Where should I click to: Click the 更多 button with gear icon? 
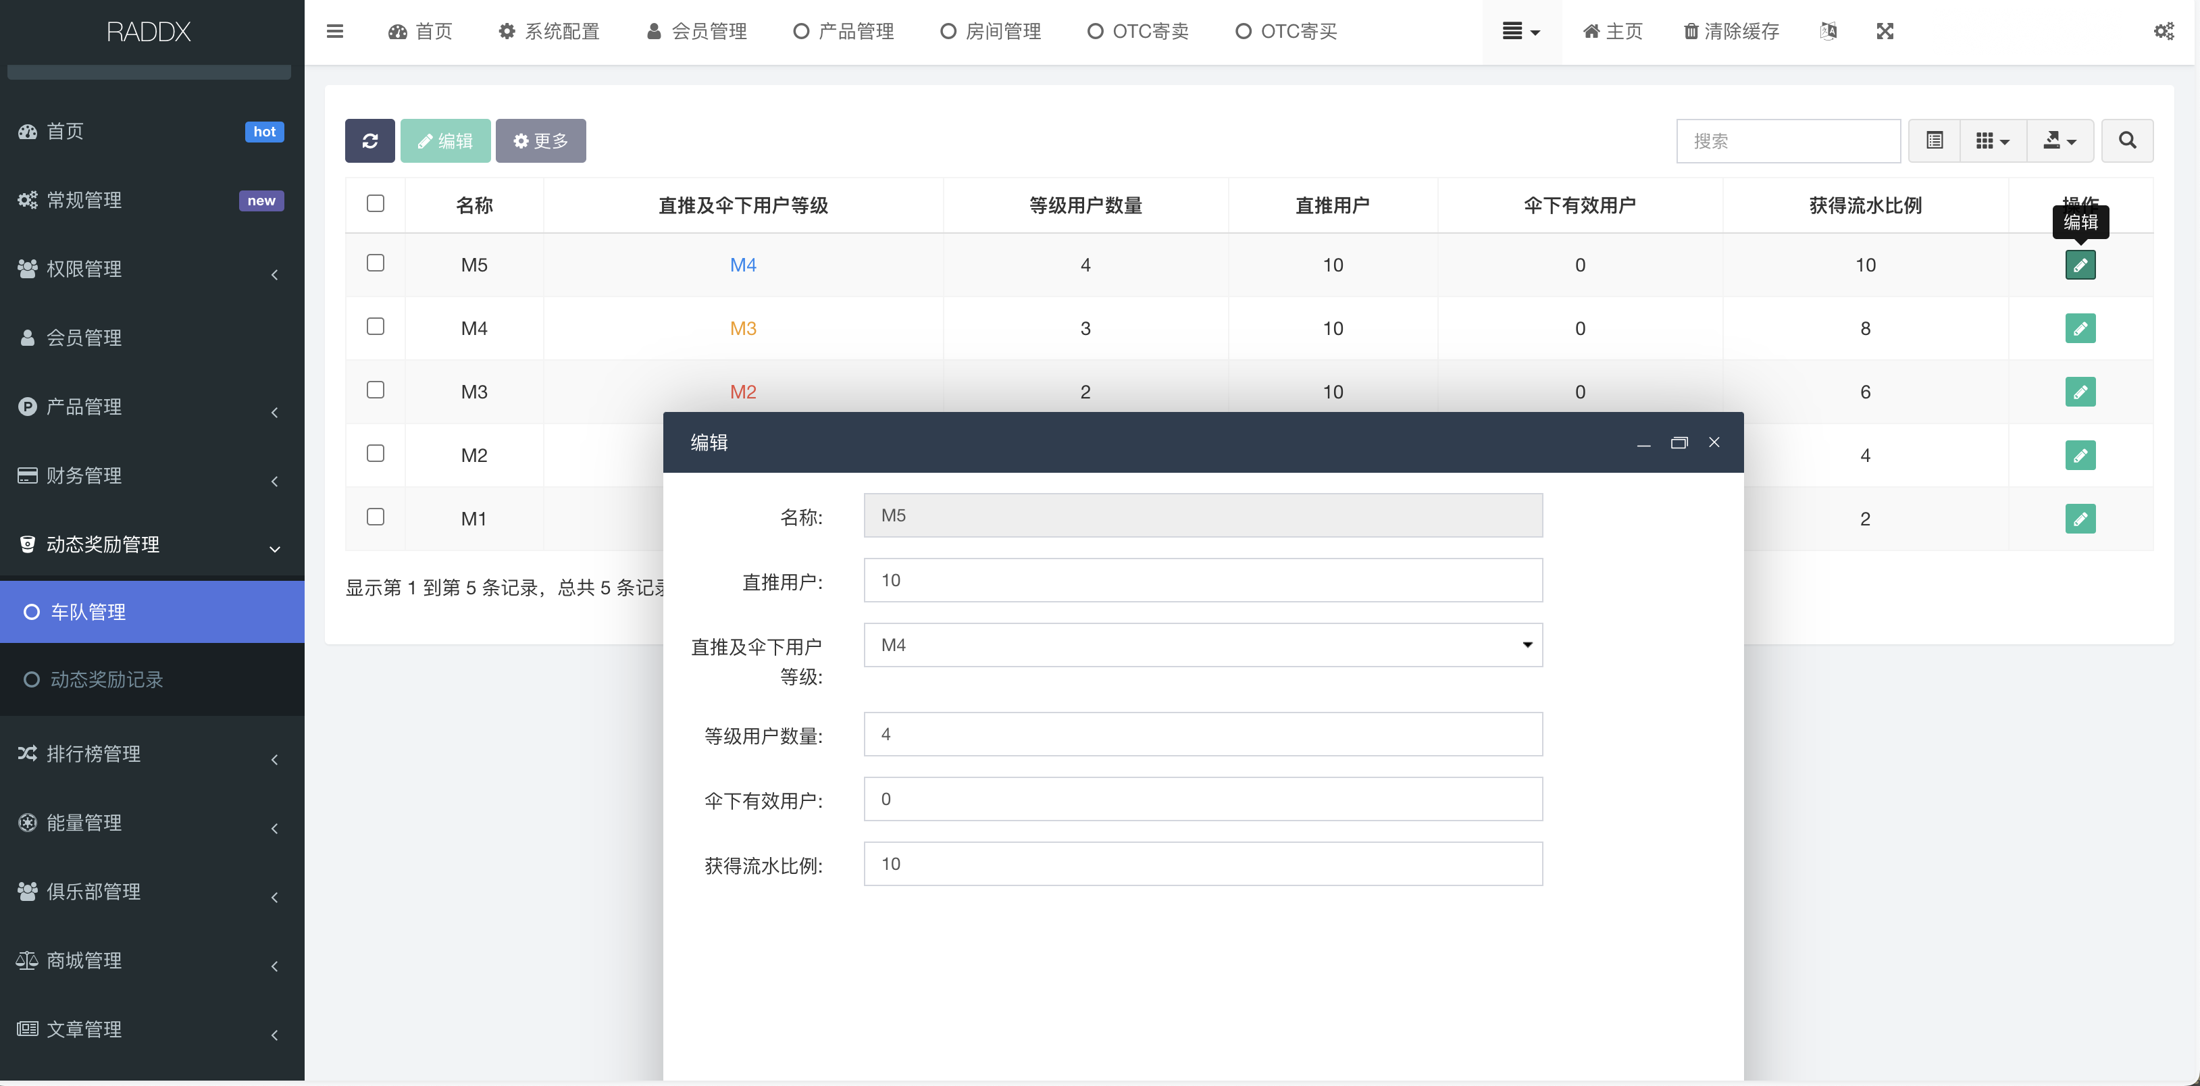[x=540, y=140]
